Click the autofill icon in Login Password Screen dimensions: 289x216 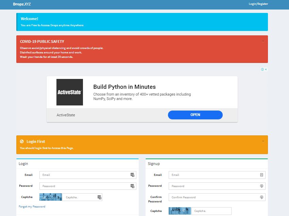coord(132,186)
